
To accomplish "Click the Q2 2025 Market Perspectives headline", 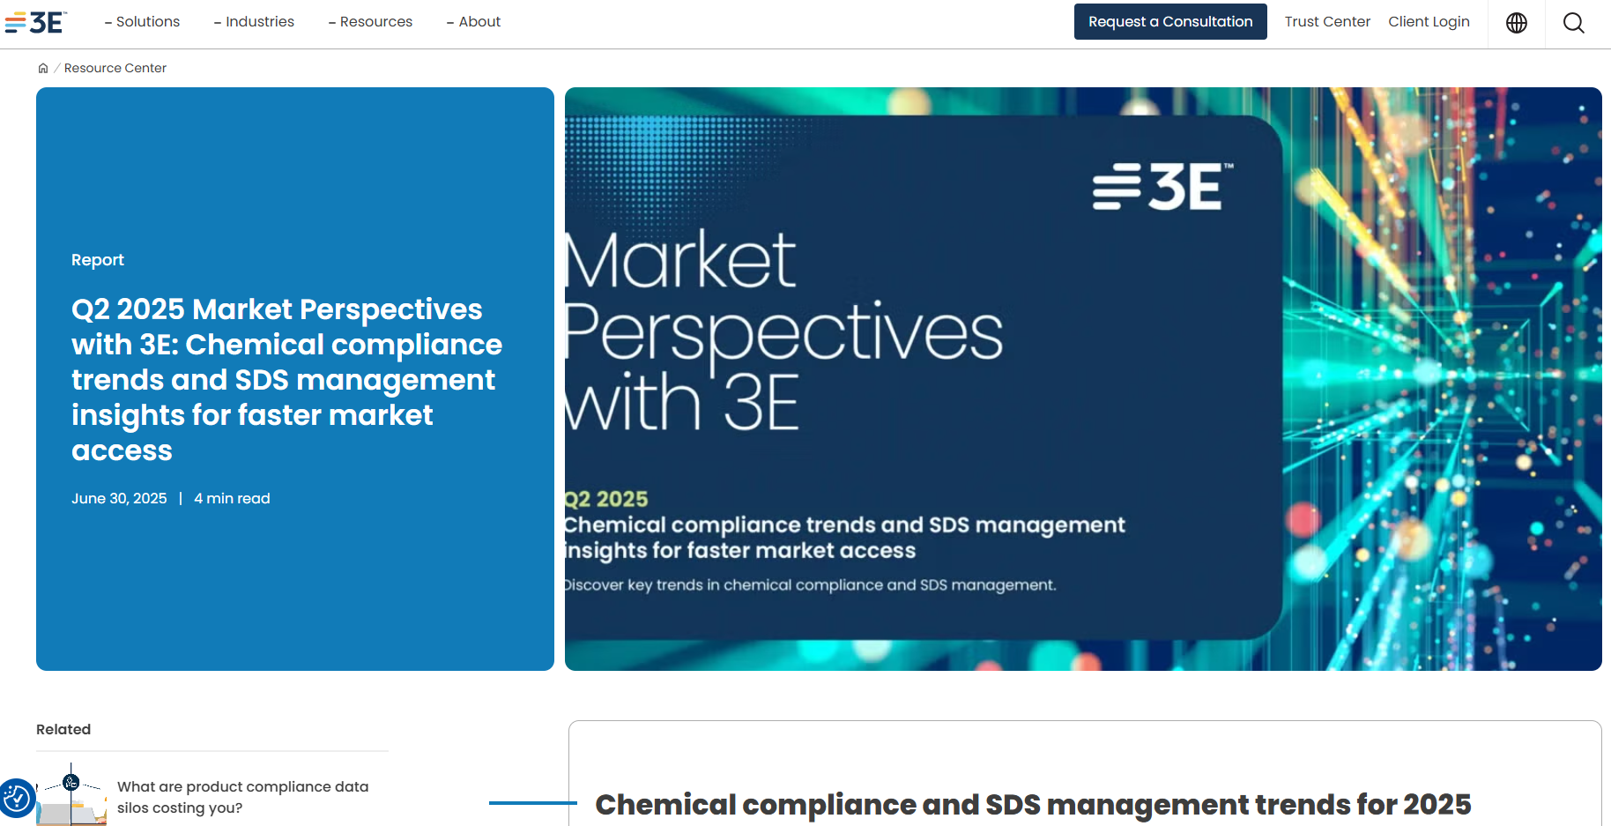I will 286,379.
